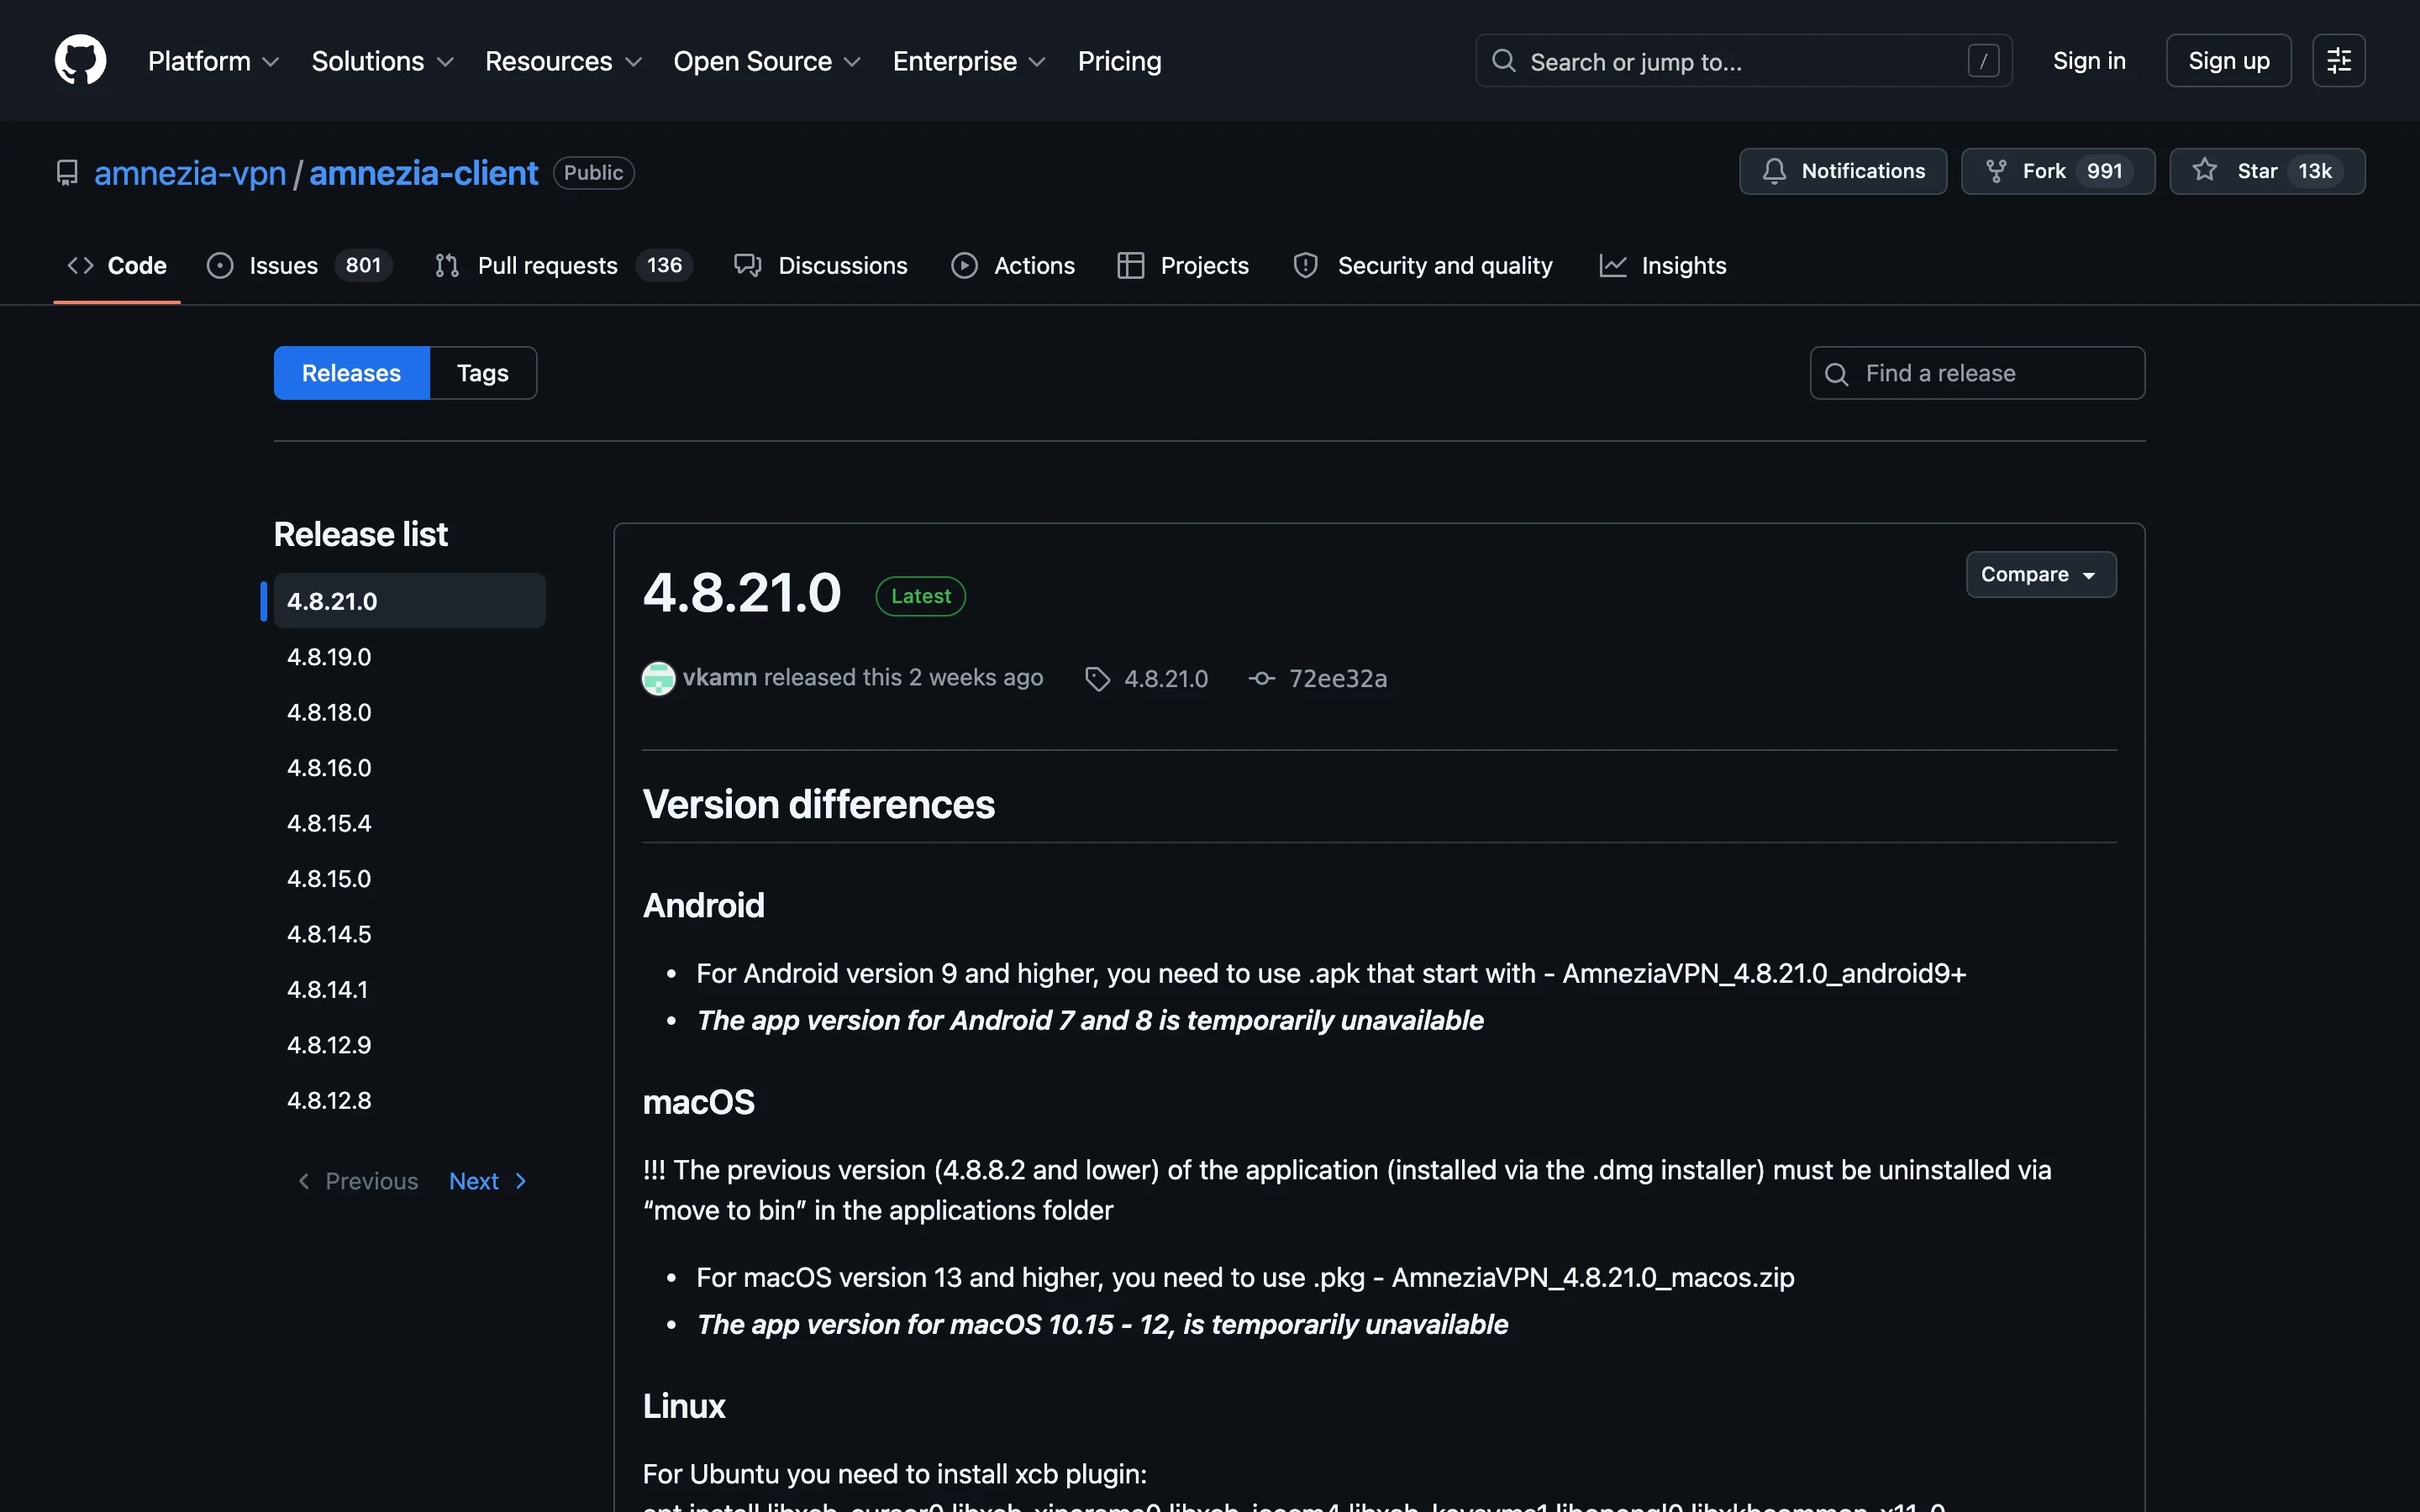The image size is (2420, 1512).
Task: Expand the Enterprise menu
Action: (x=969, y=61)
